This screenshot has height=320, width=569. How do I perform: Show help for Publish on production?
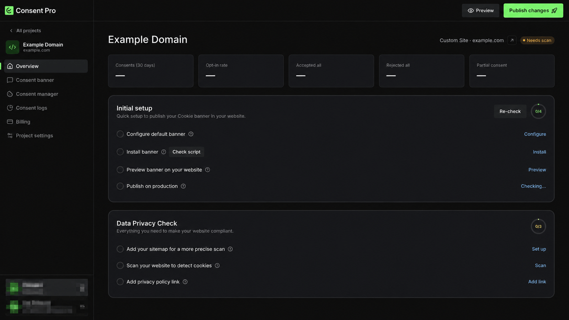click(x=183, y=186)
